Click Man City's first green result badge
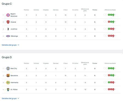 pyautogui.click(x=109, y=68)
